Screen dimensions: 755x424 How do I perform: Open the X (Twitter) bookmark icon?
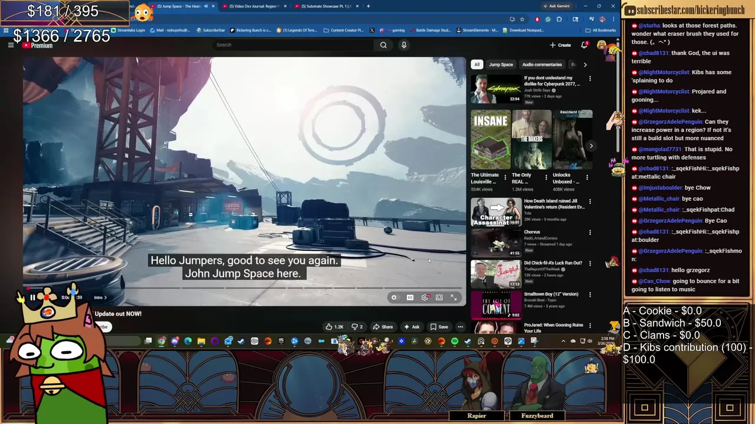pyautogui.click(x=372, y=30)
